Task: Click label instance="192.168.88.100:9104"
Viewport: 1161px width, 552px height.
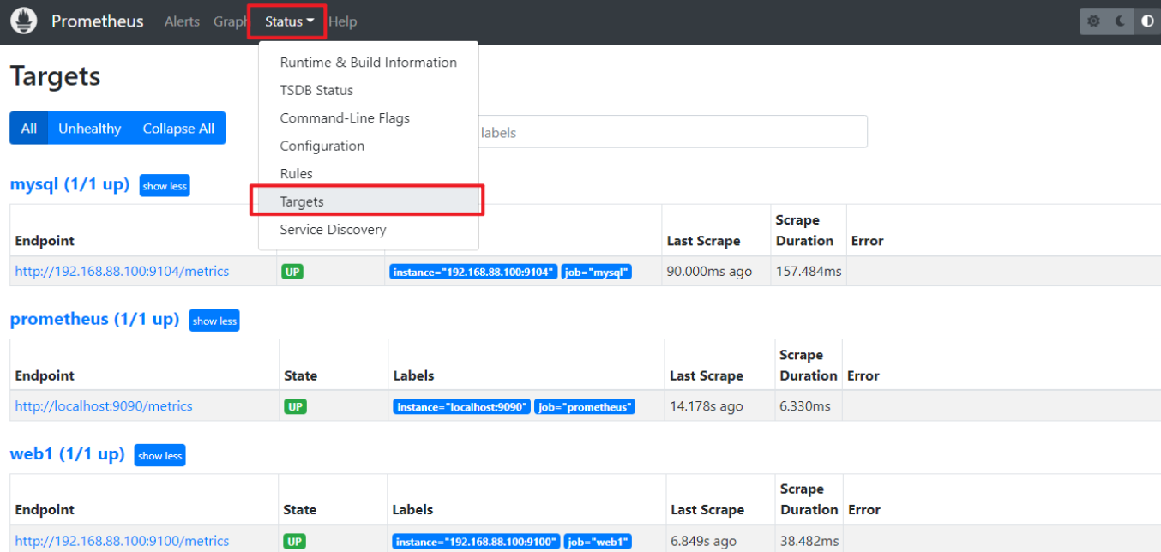Action: (473, 272)
